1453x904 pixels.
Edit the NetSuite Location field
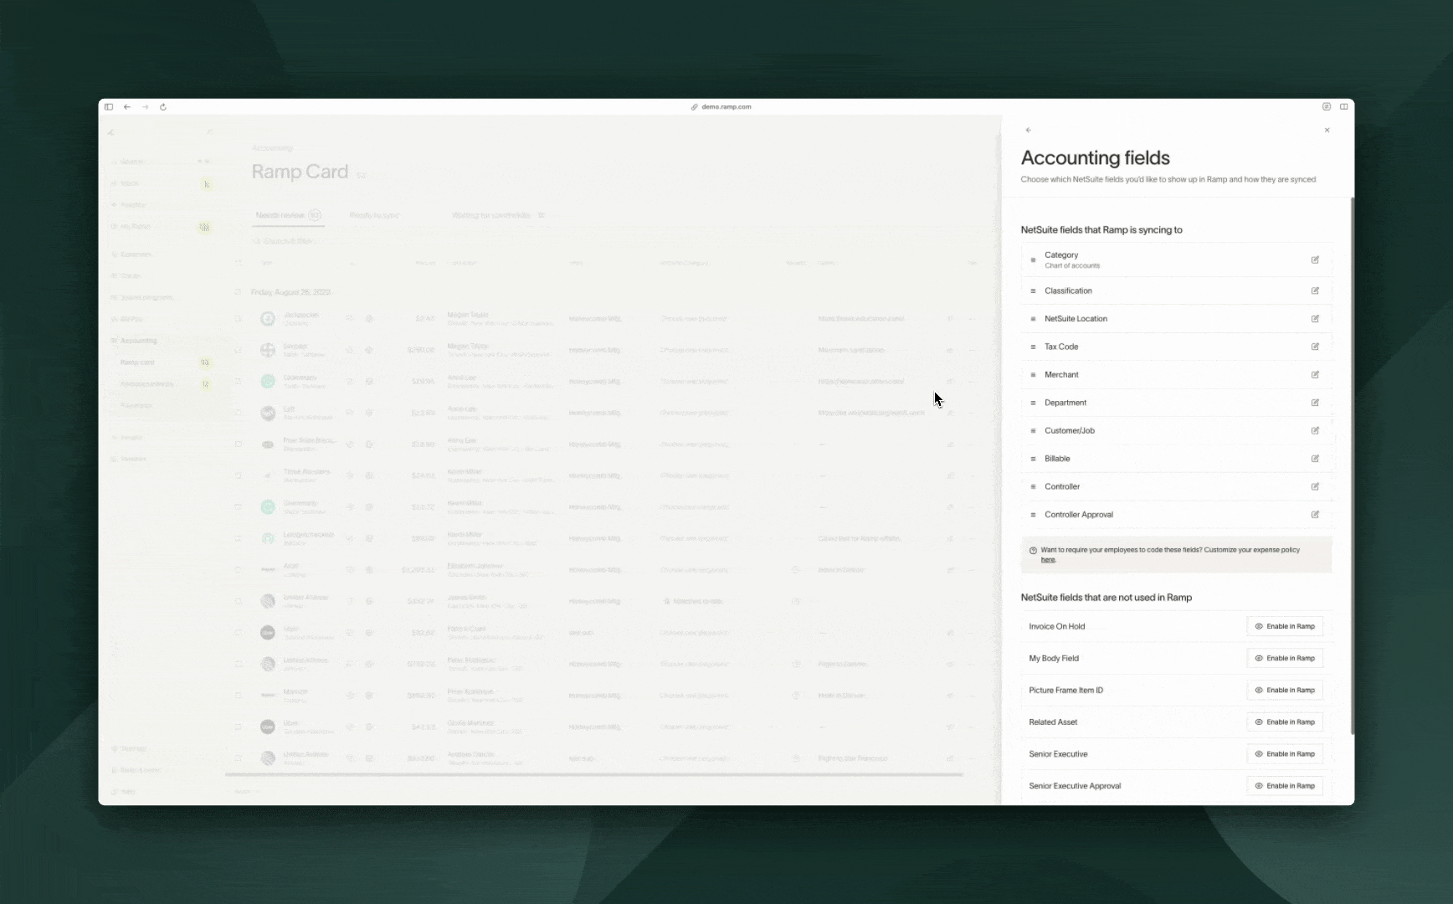(x=1315, y=319)
